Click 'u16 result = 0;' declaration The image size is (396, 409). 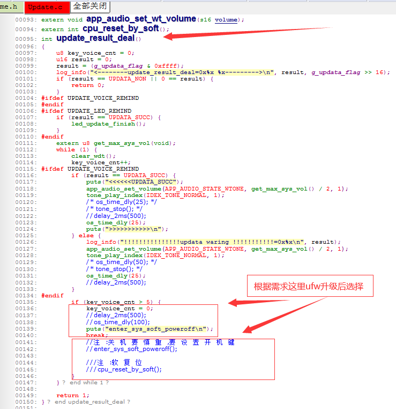tap(84, 60)
